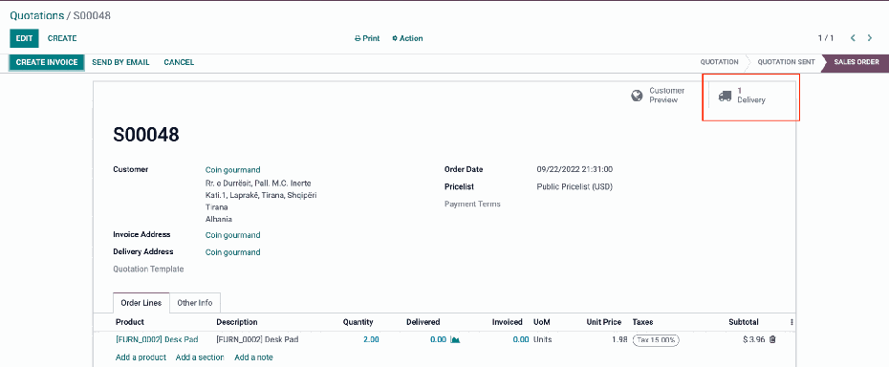The width and height of the screenshot is (889, 367).
Task: Click the UoM Units cell
Action: tap(543, 340)
